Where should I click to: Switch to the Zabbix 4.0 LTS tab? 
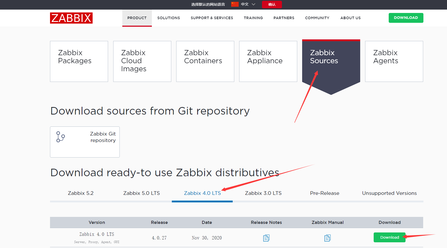[202, 193]
